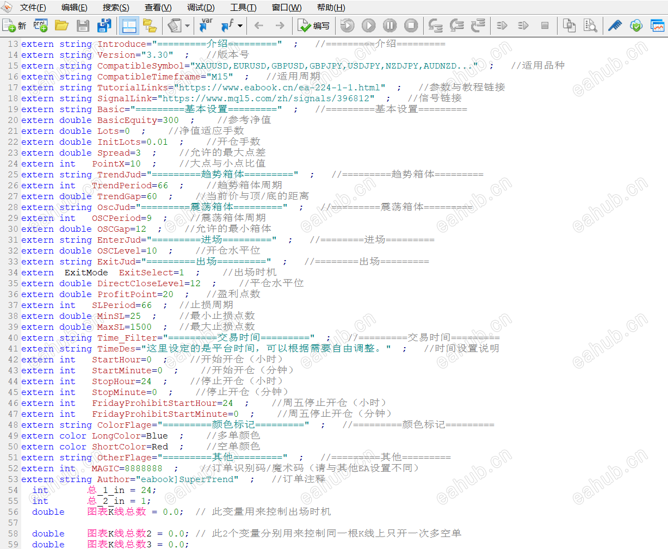Start debugging with the play button
Viewport: 668px width, 549px height.
[x=369, y=26]
